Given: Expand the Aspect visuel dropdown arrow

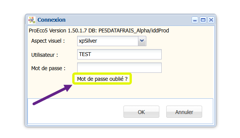Looking at the screenshot, I should tap(142, 41).
